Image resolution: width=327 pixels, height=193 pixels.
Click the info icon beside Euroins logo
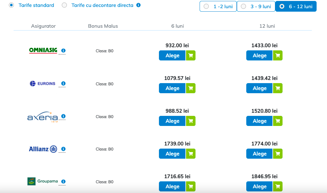63,83
